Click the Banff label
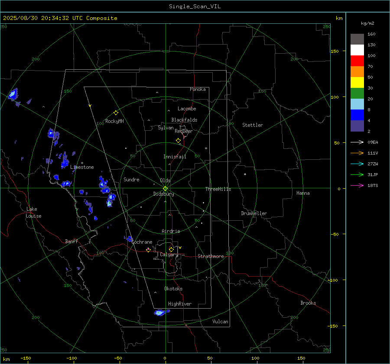 click(71, 242)
